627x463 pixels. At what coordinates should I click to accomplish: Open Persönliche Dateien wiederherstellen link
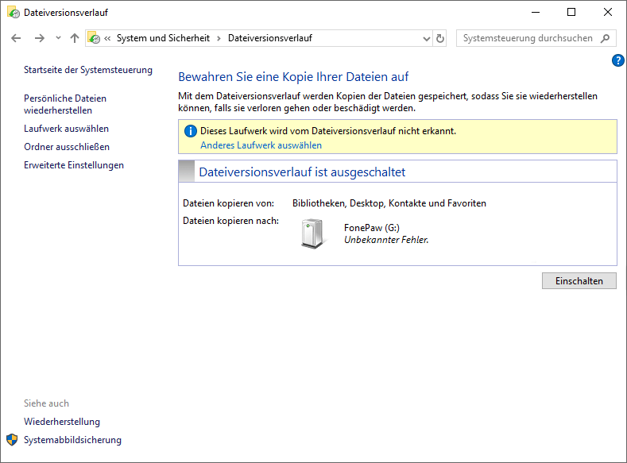pos(64,104)
